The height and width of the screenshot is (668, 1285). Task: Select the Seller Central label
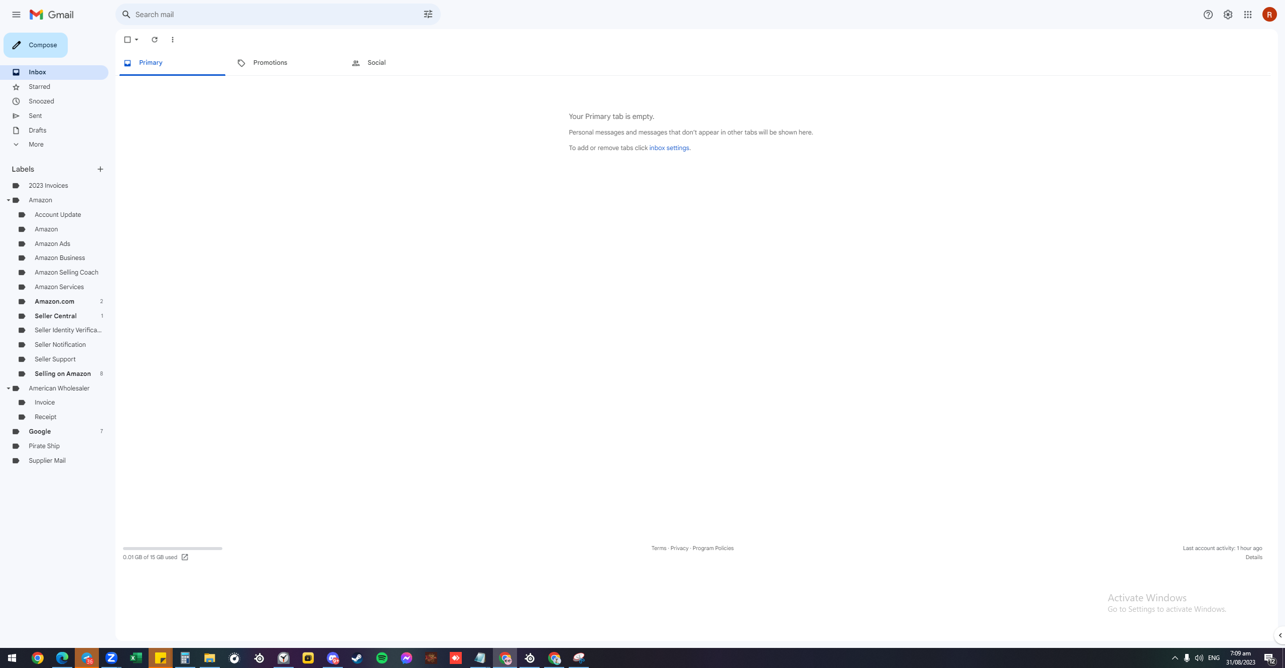click(54, 316)
